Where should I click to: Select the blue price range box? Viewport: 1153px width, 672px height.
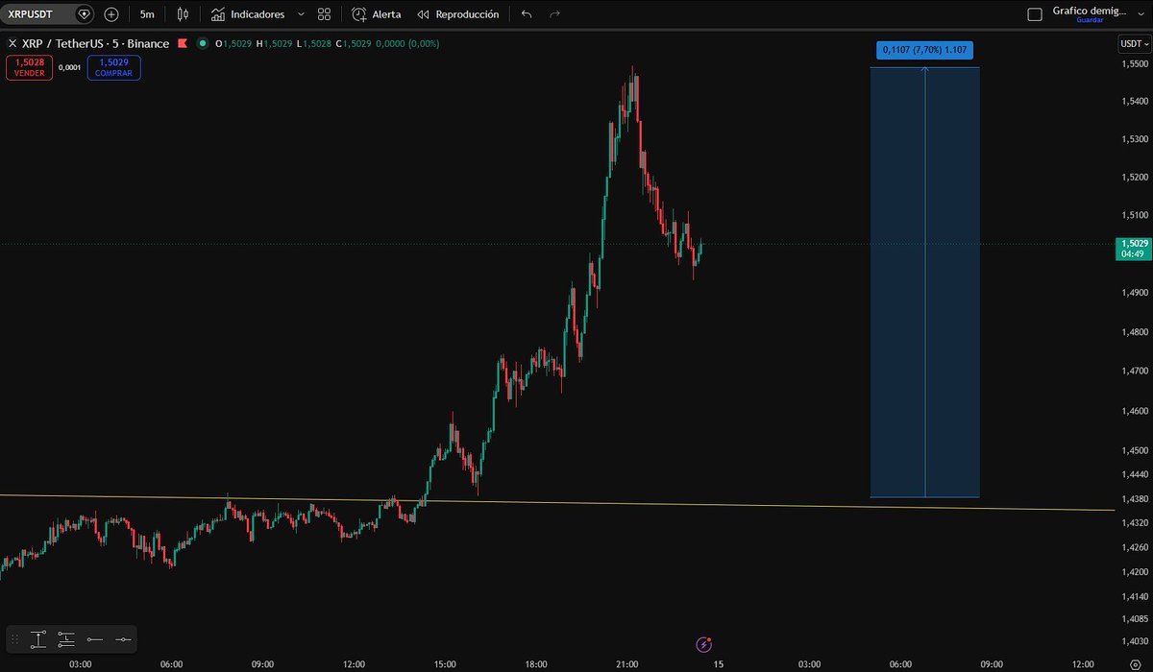coord(924,282)
